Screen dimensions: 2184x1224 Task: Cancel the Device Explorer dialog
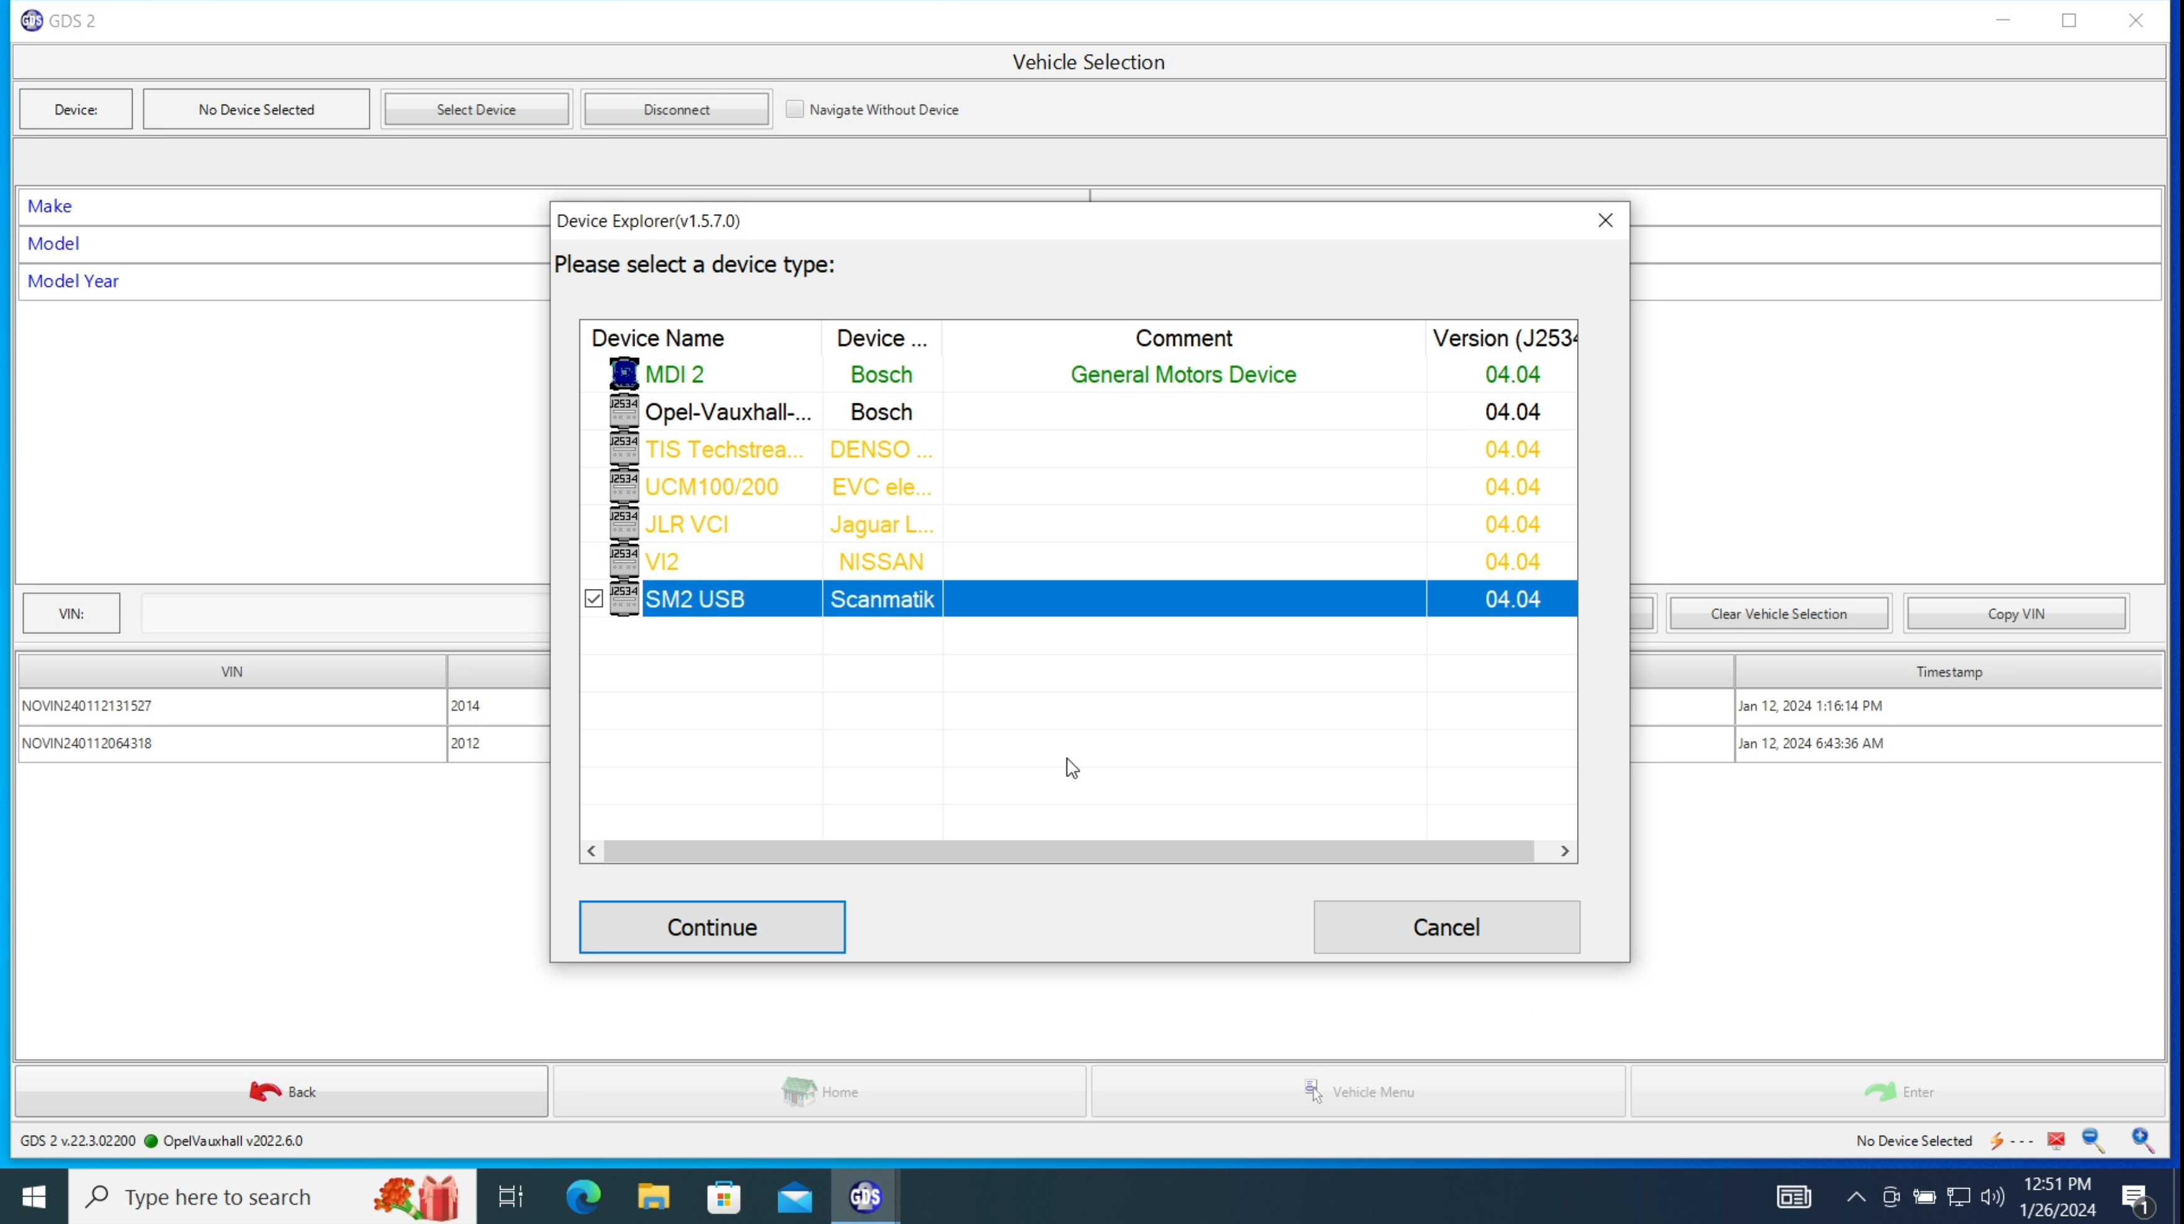click(1446, 927)
